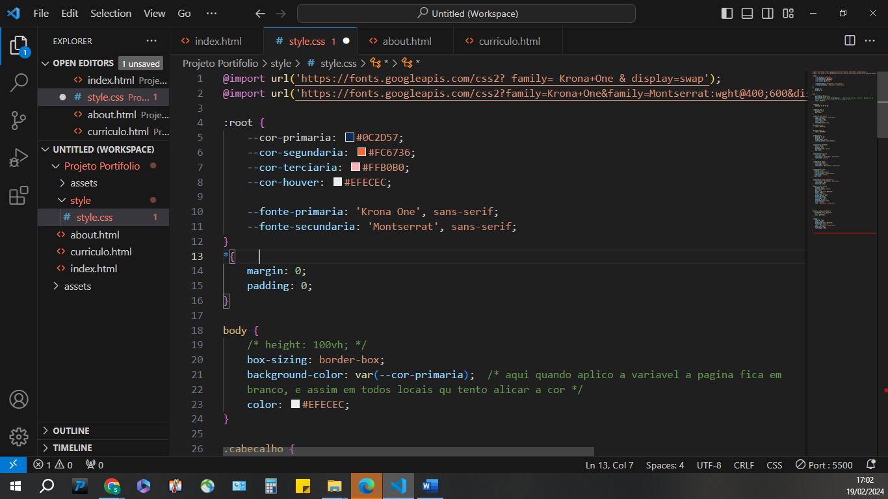This screenshot has height=499, width=888.
Task: Open Windows Start menu
Action: 14,486
